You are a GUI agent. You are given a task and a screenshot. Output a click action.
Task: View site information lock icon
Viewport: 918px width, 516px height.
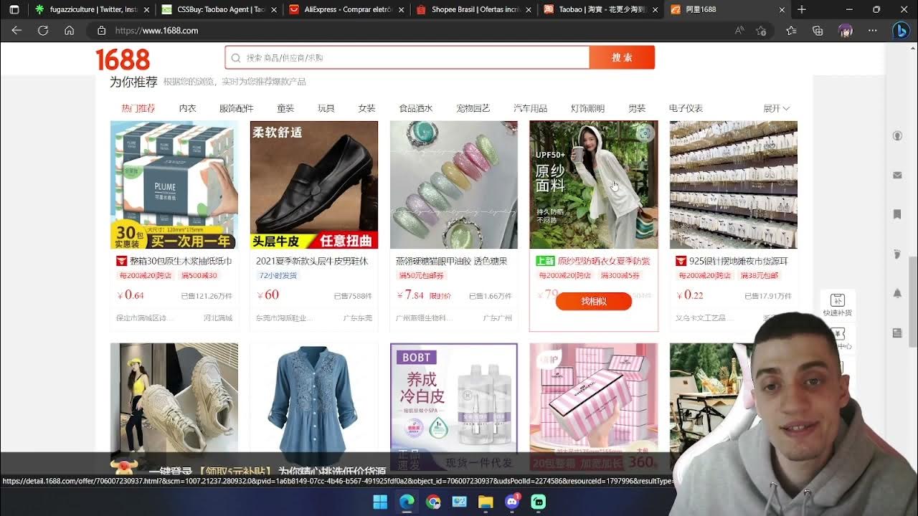pyautogui.click(x=102, y=31)
